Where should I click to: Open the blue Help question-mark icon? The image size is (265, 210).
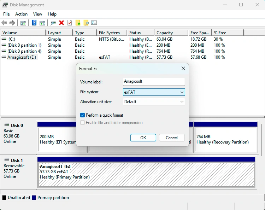click(34, 23)
